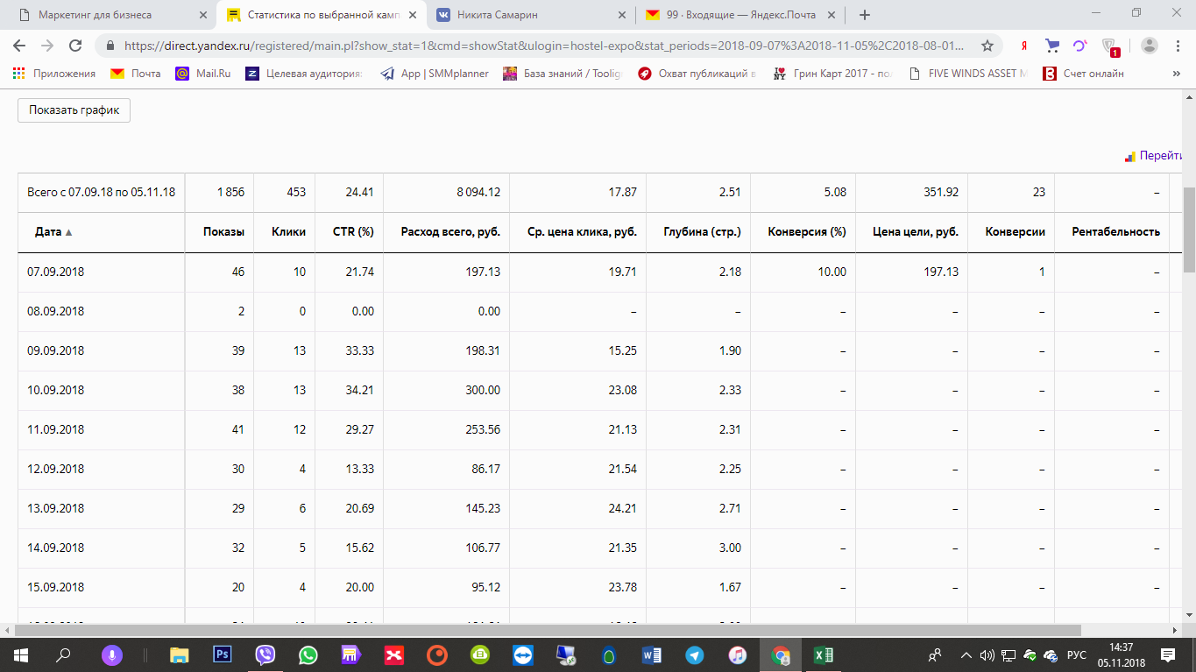Reload the Yandex Direct statistics page
This screenshot has height=672, width=1196.
point(75,46)
